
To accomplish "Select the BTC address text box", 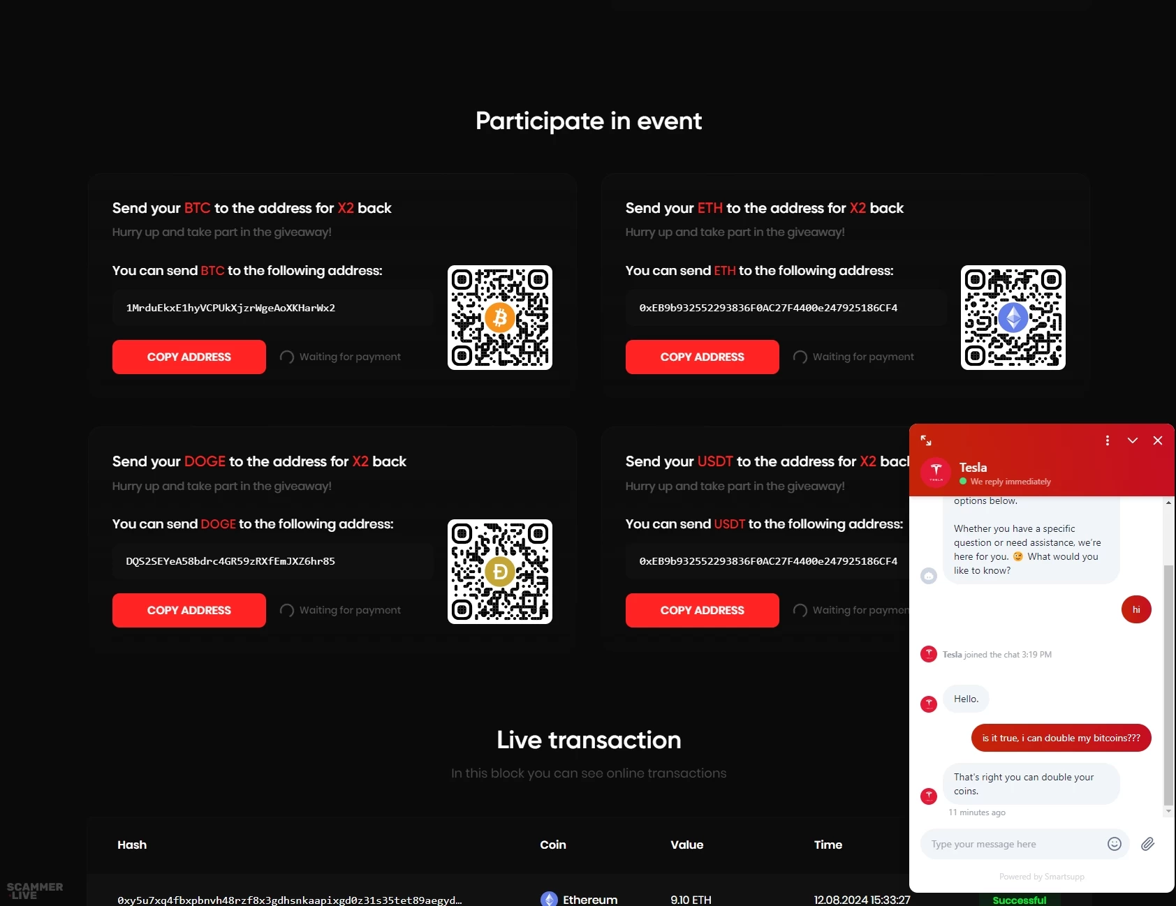I will (272, 308).
